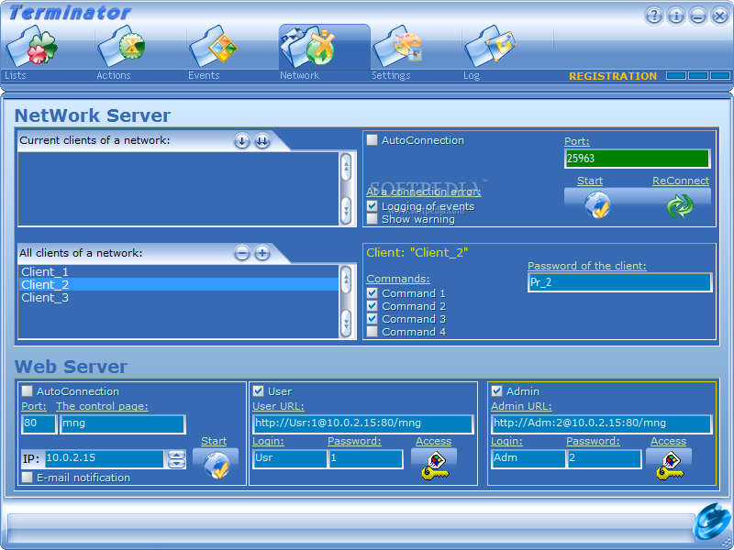Click all clients list scrollbar
The image size is (734, 550).
pyautogui.click(x=346, y=302)
